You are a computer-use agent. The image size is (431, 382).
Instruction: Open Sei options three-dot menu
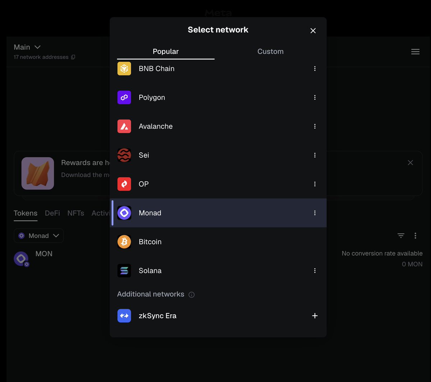click(x=315, y=155)
